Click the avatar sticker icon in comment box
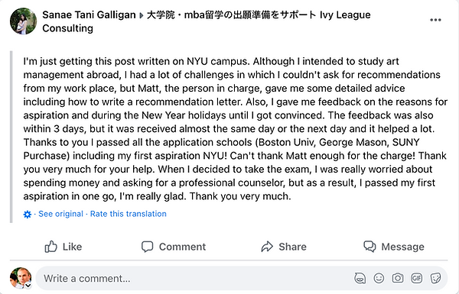The width and height of the screenshot is (459, 294). pos(360,278)
